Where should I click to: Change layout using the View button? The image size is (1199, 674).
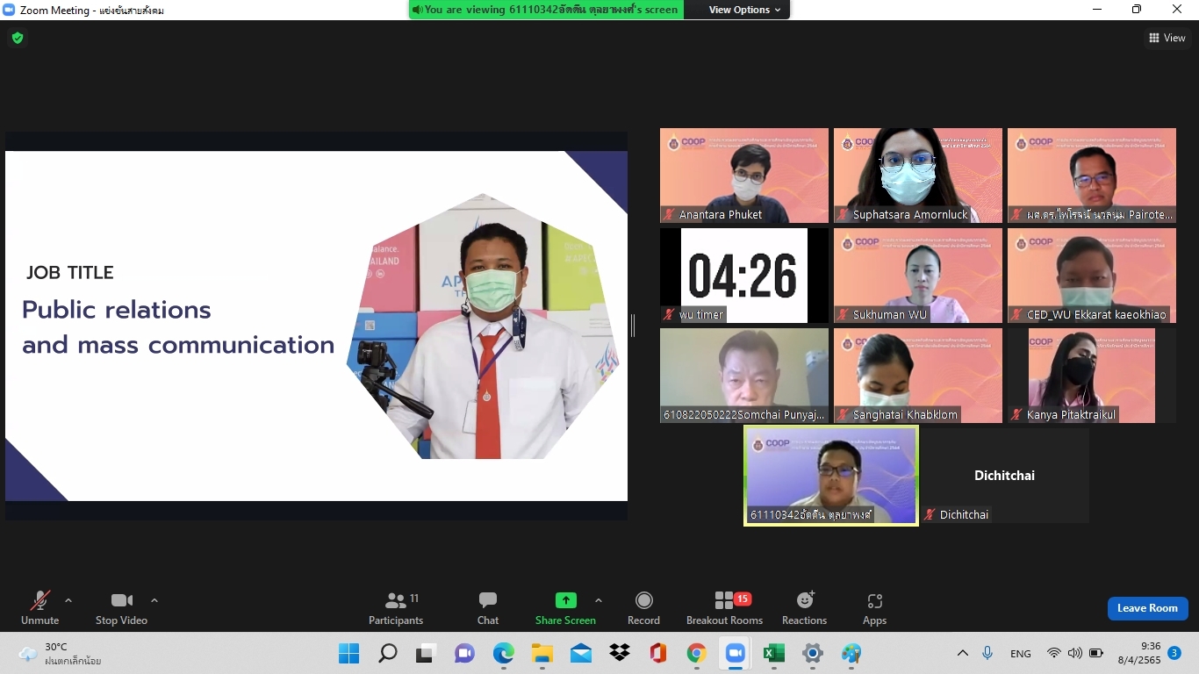(1167, 38)
